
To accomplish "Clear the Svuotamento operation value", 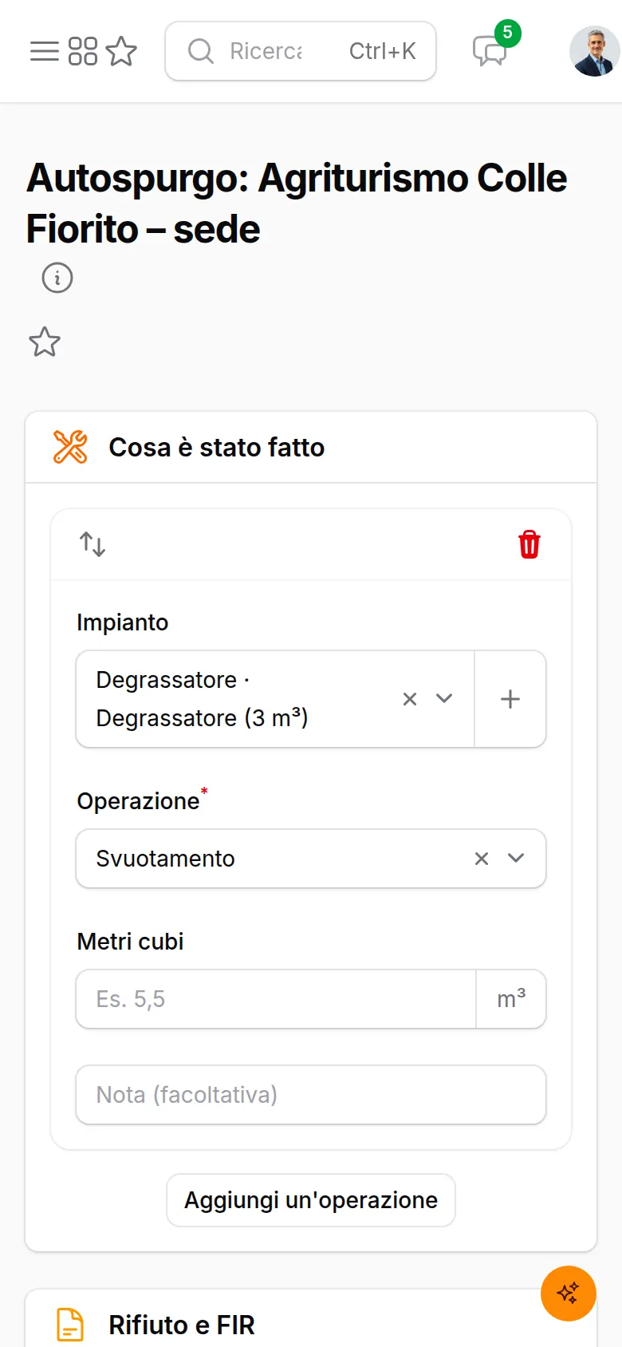I will click(x=482, y=859).
